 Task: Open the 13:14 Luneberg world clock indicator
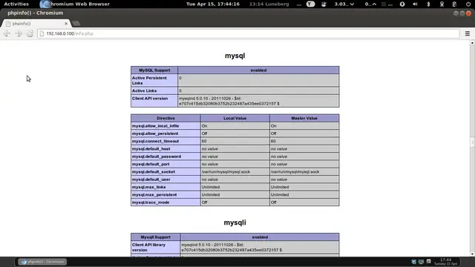(x=269, y=4)
